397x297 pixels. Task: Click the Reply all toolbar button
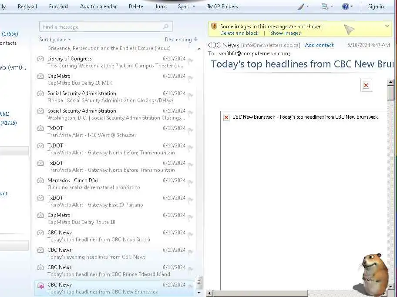[27, 7]
